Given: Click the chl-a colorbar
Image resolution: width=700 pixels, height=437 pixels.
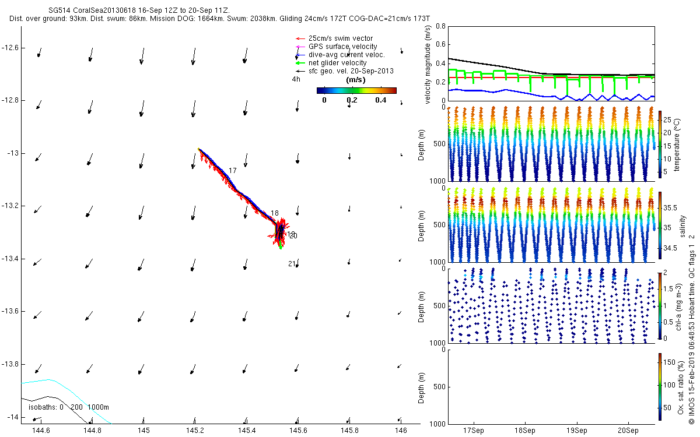Looking at the screenshot, I should click(660, 305).
